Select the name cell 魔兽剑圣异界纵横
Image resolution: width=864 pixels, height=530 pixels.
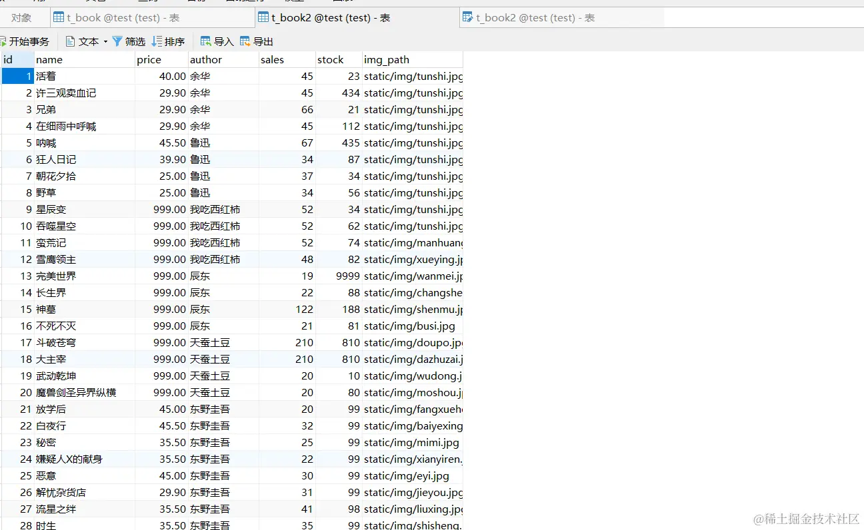click(x=84, y=392)
